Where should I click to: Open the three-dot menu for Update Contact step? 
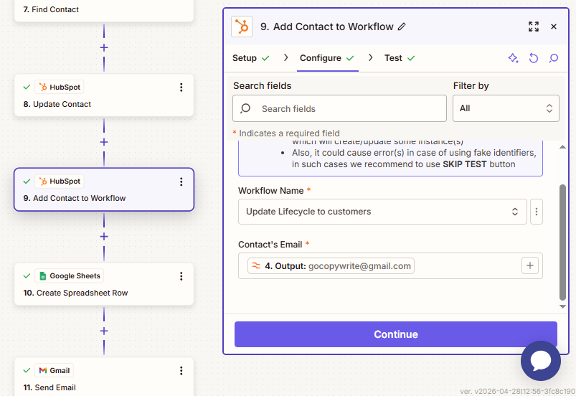pos(181,88)
